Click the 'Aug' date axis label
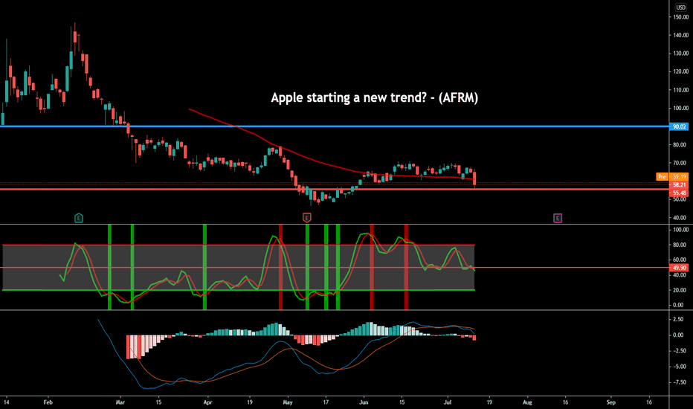693x409 pixels. [x=527, y=402]
